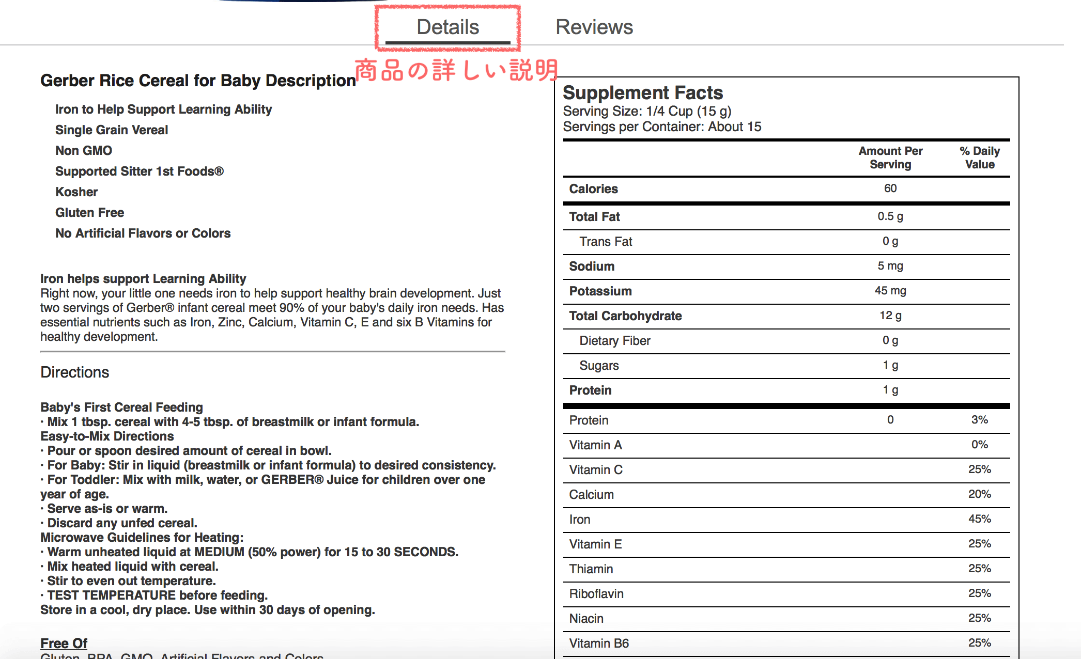The width and height of the screenshot is (1081, 659).
Task: Click '% Daily Value' column header
Action: 980,158
